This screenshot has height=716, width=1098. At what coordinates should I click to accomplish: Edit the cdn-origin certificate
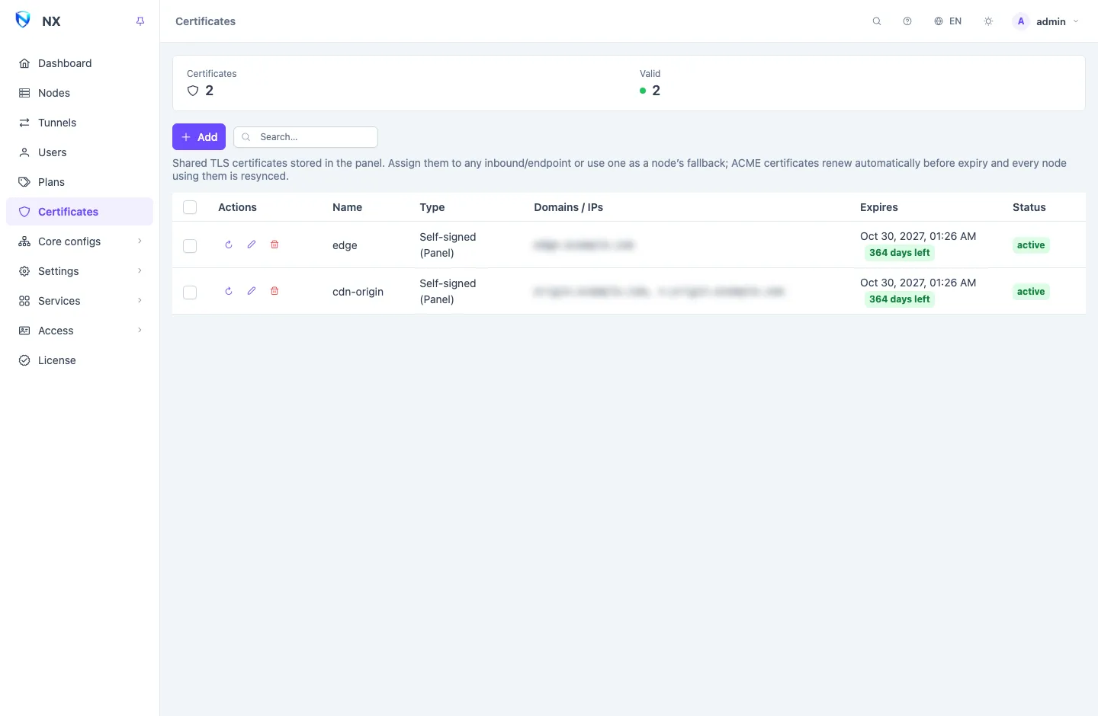252,291
